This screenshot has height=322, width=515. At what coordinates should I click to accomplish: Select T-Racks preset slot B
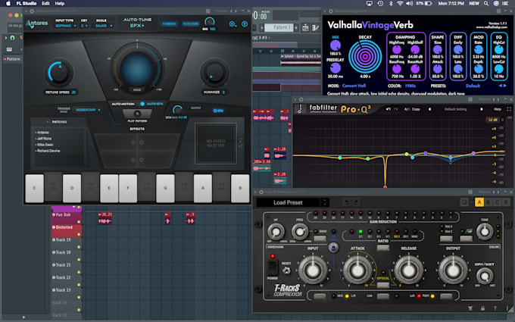tap(488, 202)
